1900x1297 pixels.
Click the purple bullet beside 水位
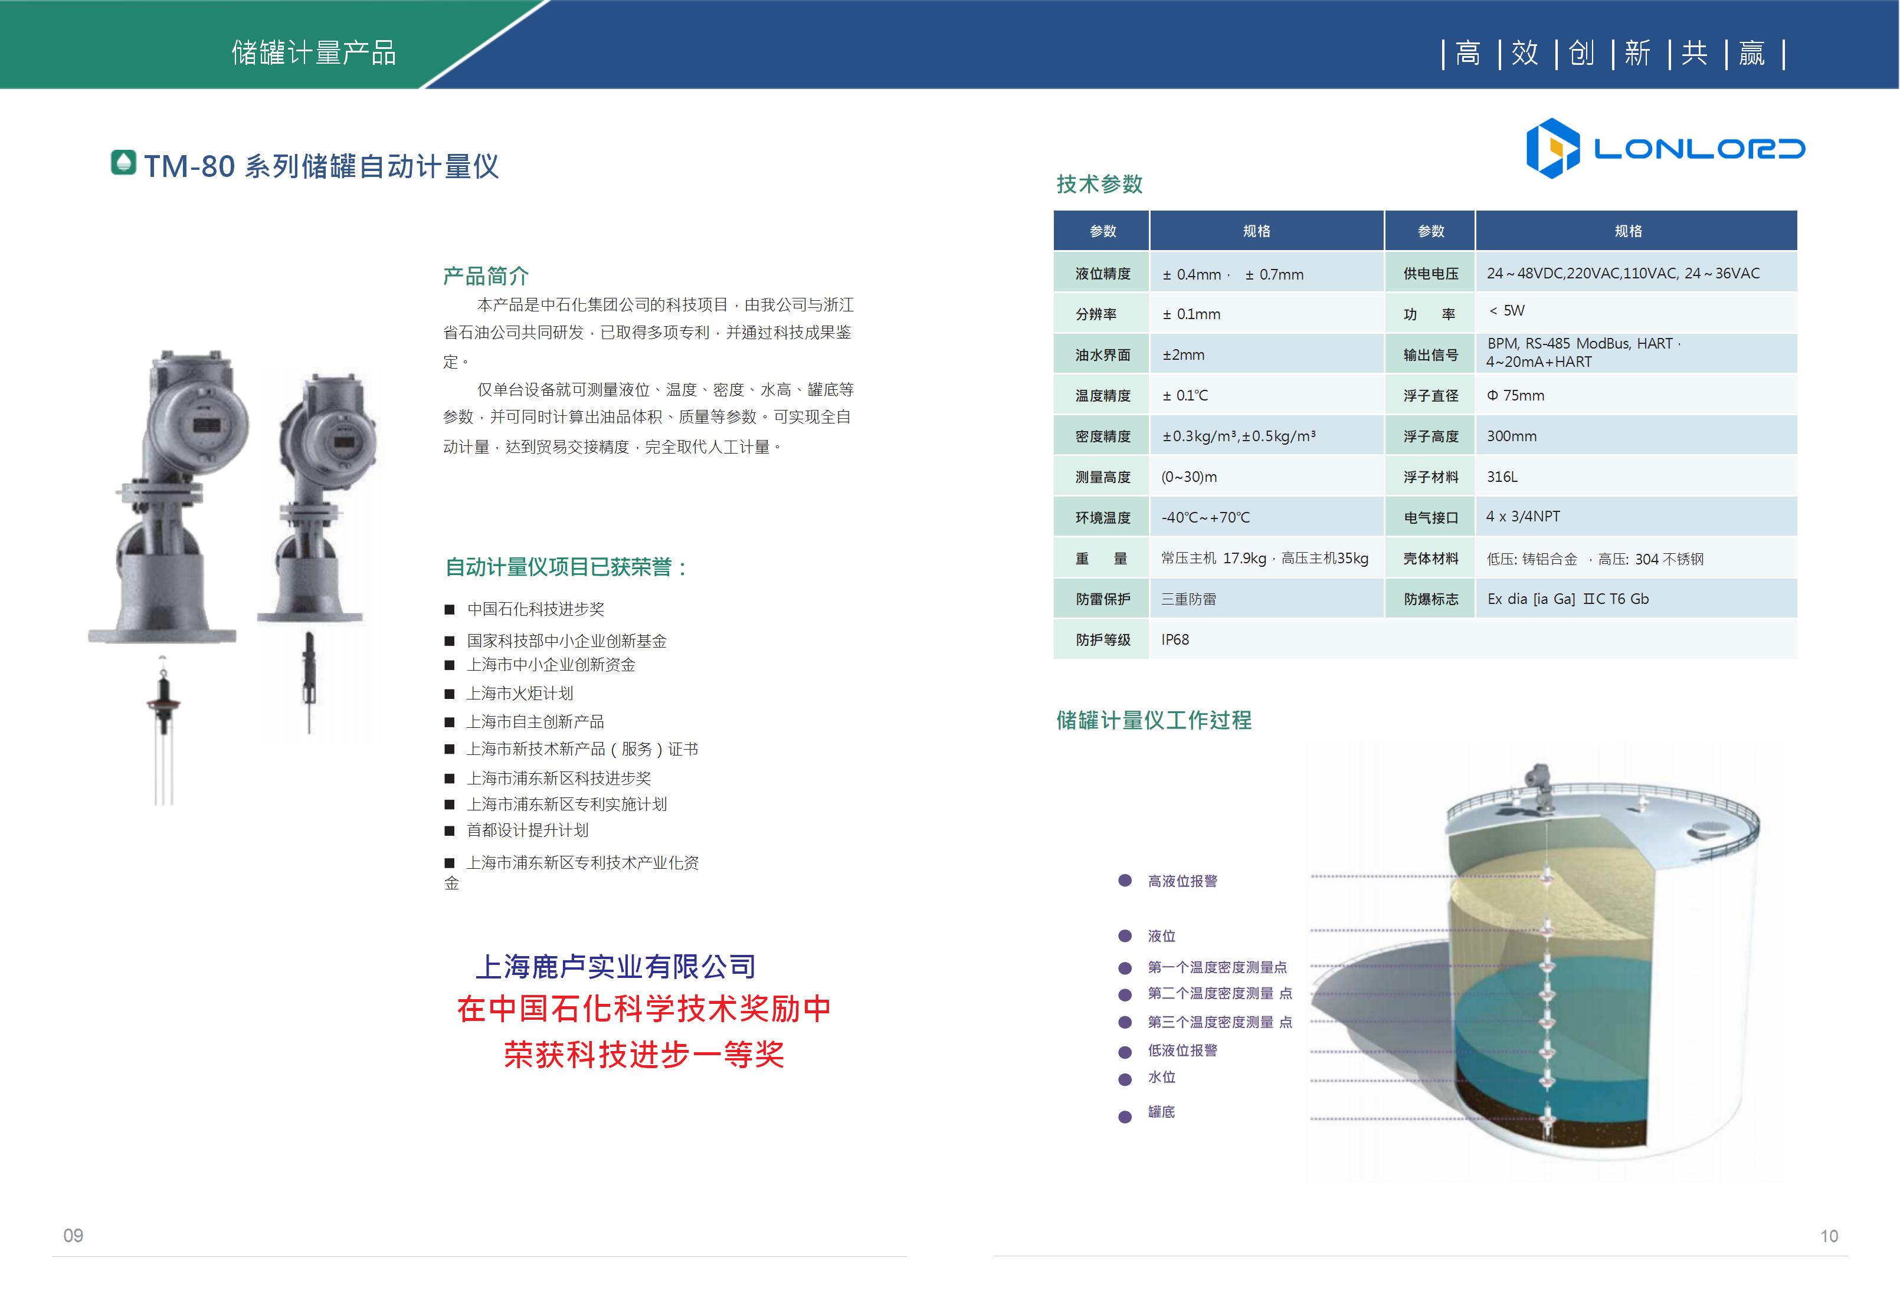[x=1125, y=1079]
